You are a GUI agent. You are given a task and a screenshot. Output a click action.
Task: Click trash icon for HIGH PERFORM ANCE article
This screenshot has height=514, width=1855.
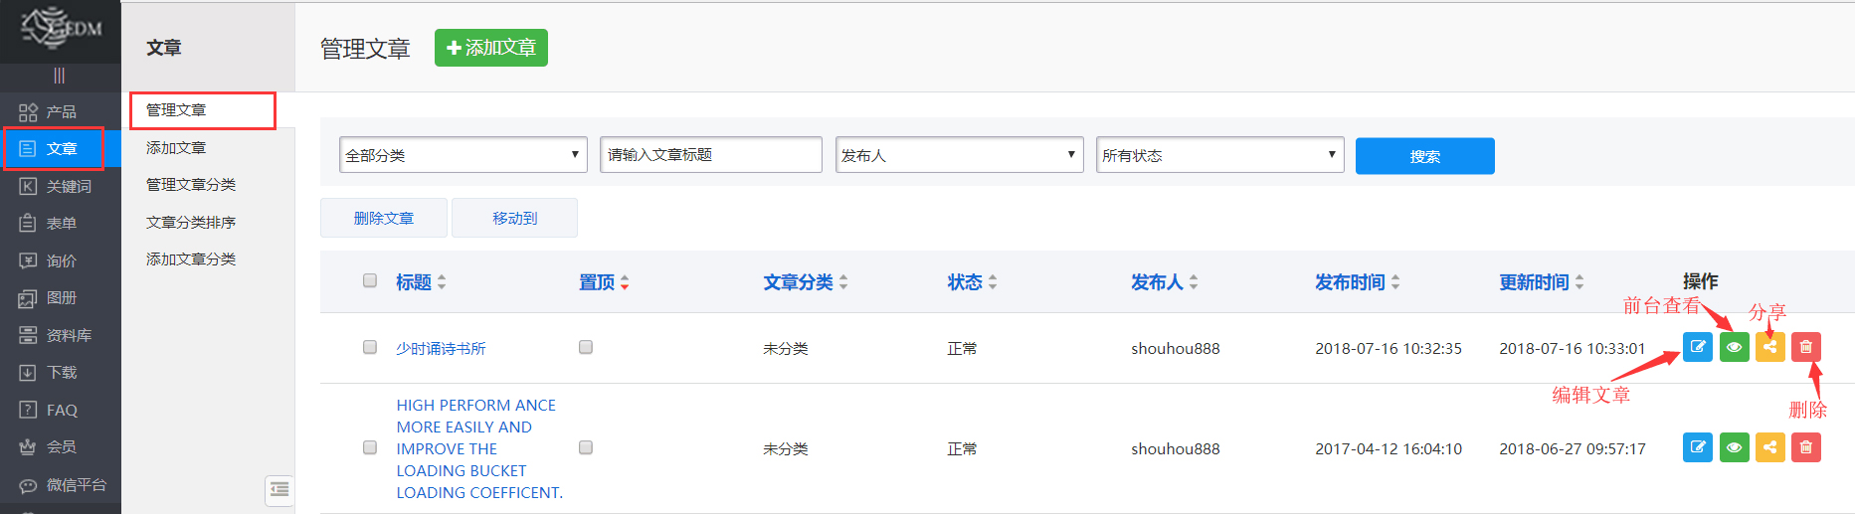[1805, 447]
